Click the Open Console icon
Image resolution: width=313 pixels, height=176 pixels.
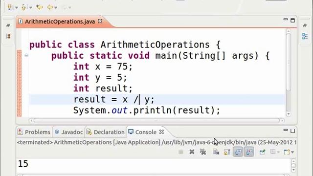(287, 152)
